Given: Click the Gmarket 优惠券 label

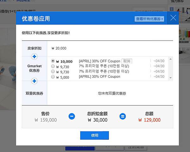Looking at the screenshot, I should [35, 68].
